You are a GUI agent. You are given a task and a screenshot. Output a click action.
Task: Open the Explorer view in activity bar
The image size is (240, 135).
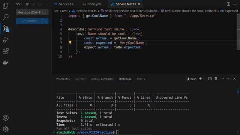tap(6, 6)
